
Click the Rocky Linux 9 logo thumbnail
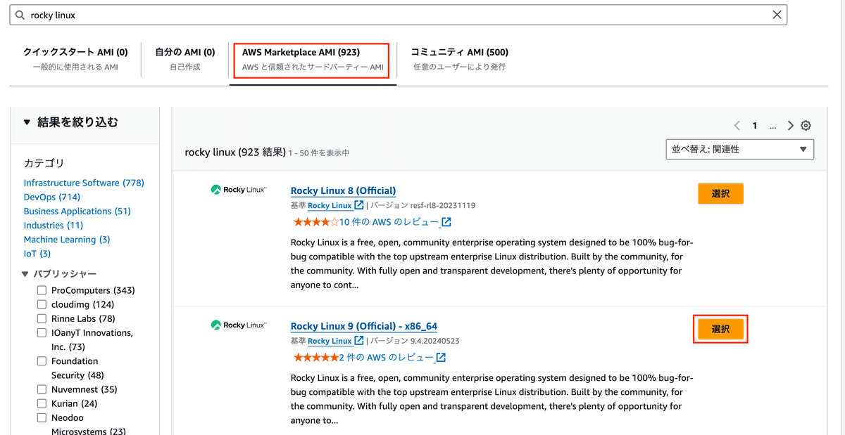tap(239, 325)
